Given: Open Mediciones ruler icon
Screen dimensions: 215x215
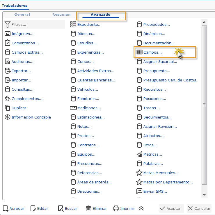Looking at the screenshot, I should [x=73, y=108].
